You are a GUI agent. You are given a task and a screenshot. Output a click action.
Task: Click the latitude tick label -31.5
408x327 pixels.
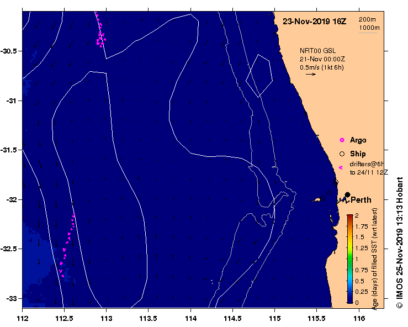click(9, 150)
